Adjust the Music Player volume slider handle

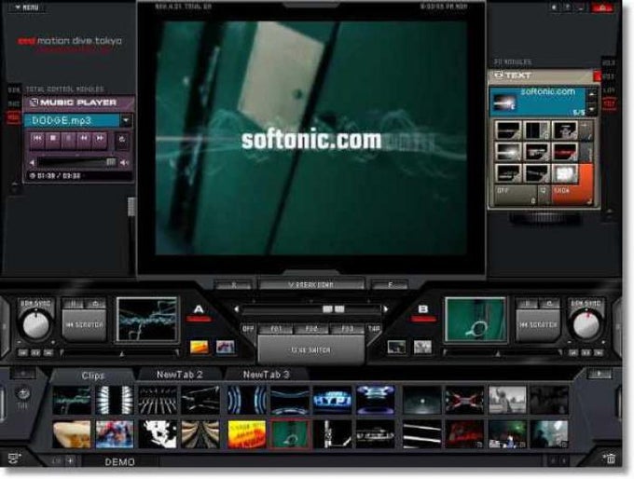pos(111,162)
